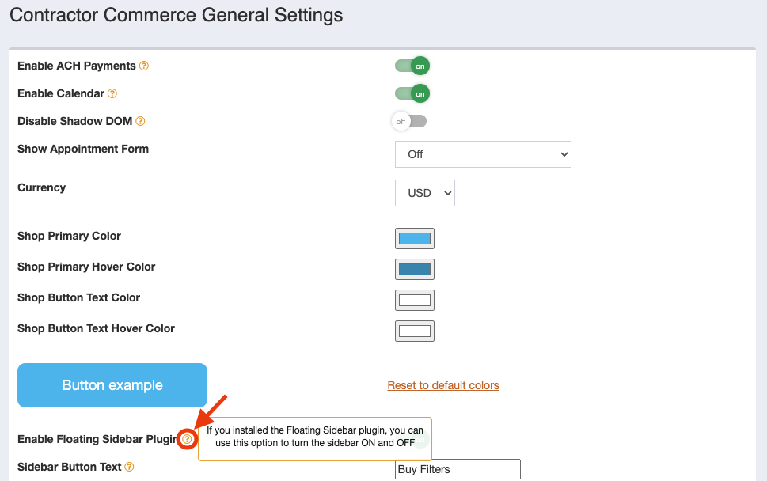Toggle the Enable Floating Sidebar Plugin switch
The height and width of the screenshot is (481, 767).
coord(420,439)
